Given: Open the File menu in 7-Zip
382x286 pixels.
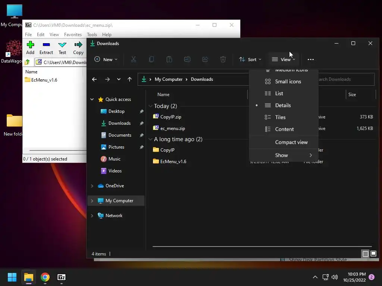Looking at the screenshot, I should [28, 35].
